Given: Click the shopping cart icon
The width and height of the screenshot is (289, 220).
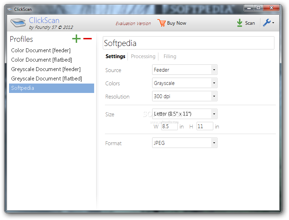Looking at the screenshot, I should point(162,23).
